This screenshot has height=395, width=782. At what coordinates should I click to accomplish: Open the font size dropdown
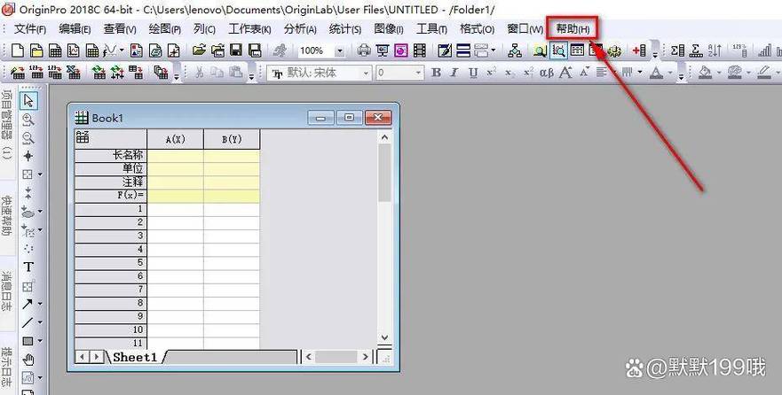418,74
